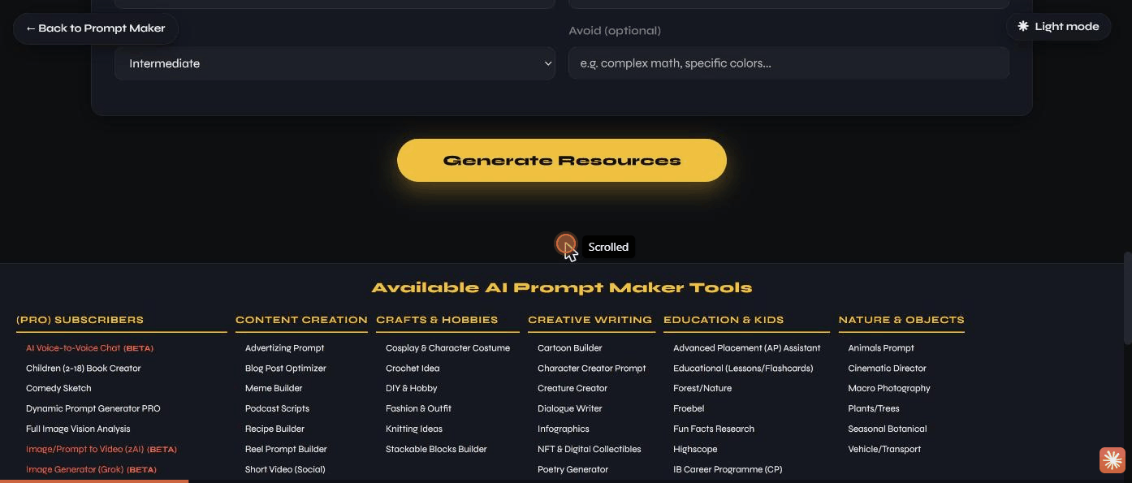Select Meme Builder under Content Creation
Screen dimensions: 1132x483
[274, 389]
